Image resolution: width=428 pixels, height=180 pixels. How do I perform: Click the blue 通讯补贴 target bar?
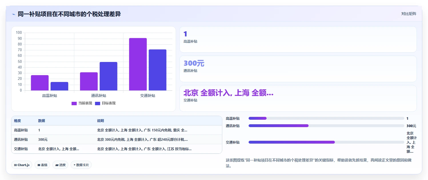coord(108,76)
